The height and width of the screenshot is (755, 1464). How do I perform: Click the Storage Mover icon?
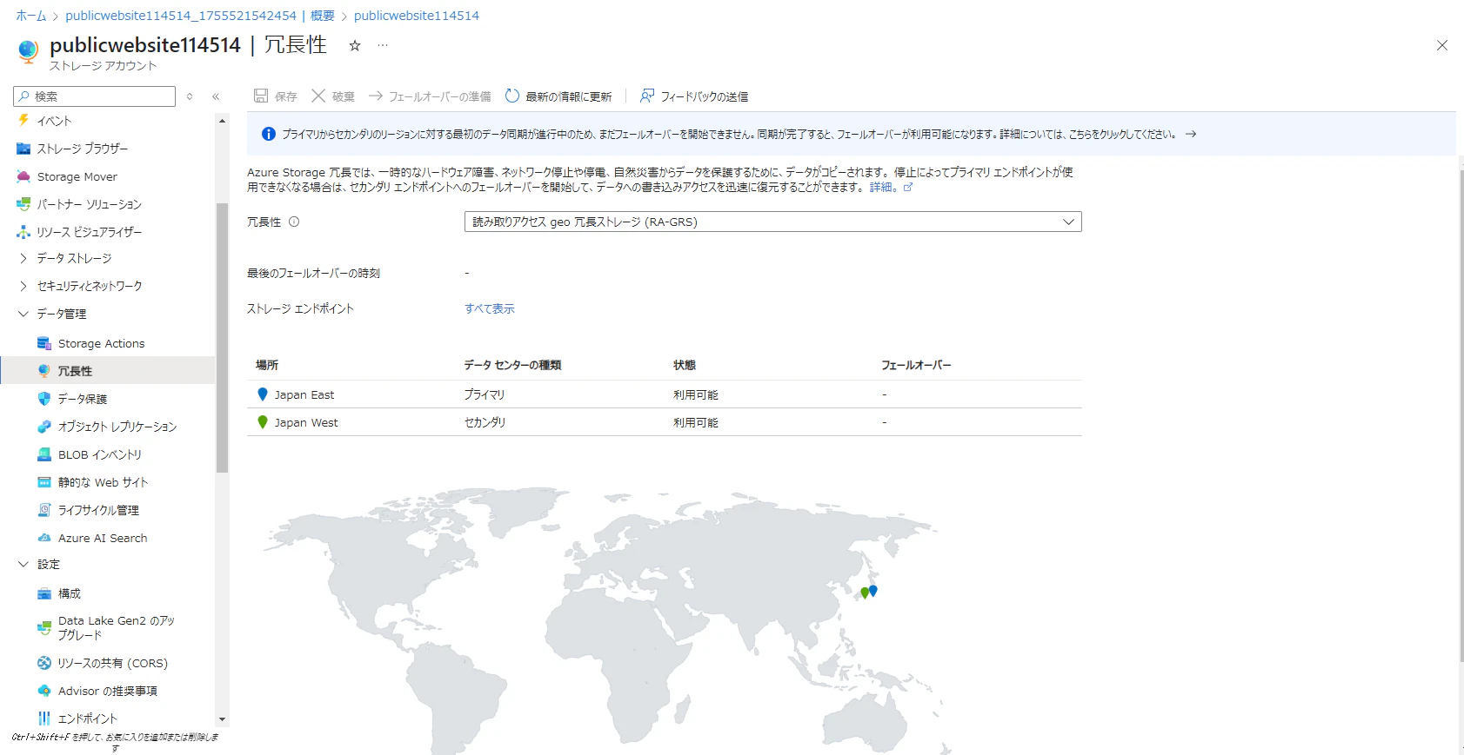tap(23, 176)
